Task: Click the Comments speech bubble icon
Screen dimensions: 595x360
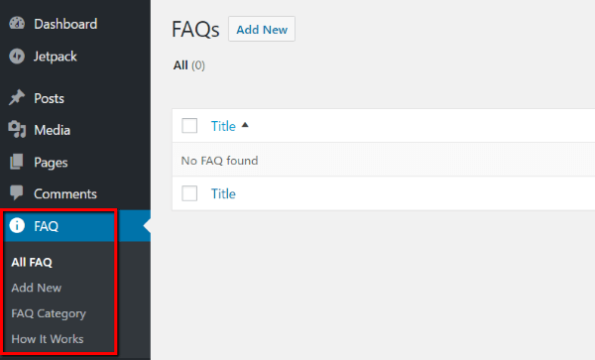Action: click(x=17, y=193)
